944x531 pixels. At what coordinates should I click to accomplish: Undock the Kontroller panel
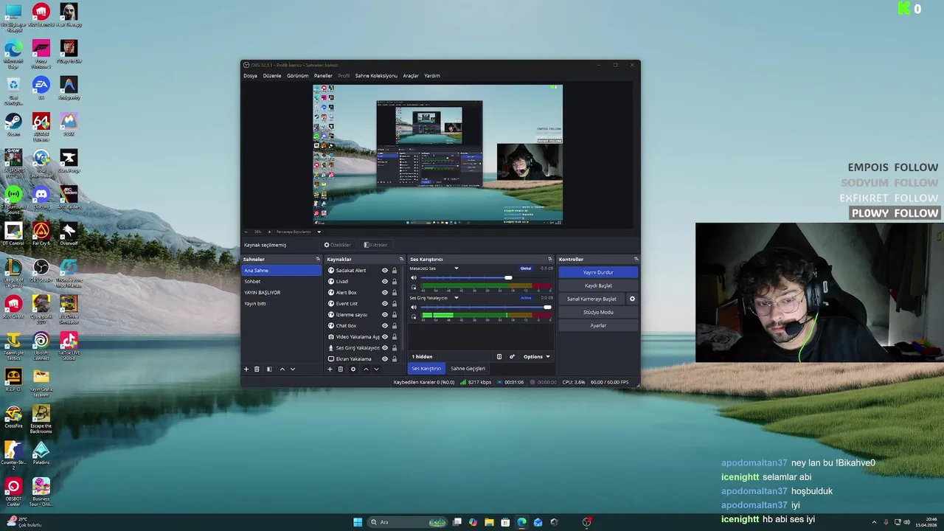(x=636, y=259)
